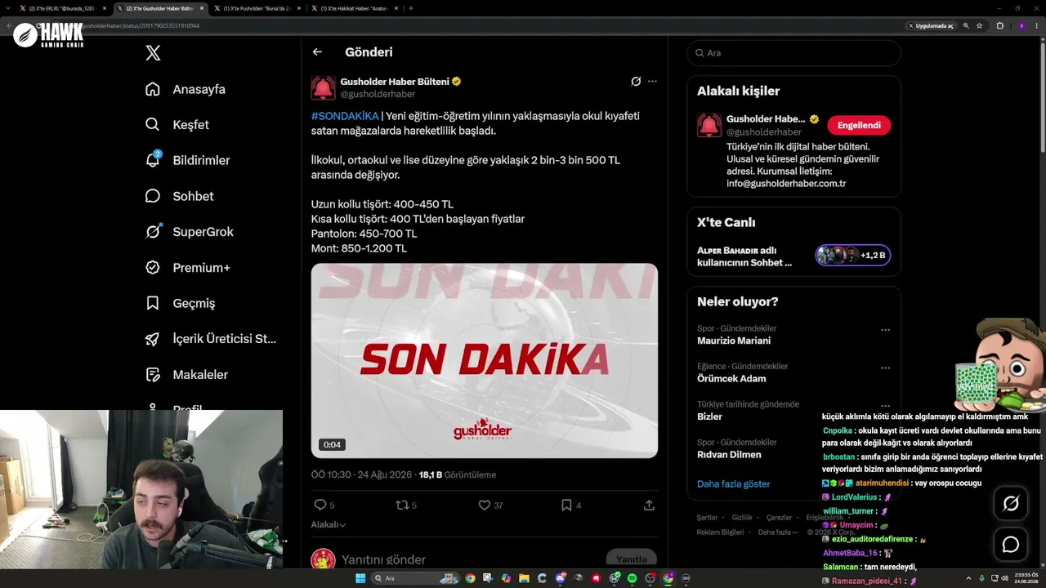Open Geçmiş bookmarks in the sidebar
Viewport: 1046px width, 588px height.
180,303
